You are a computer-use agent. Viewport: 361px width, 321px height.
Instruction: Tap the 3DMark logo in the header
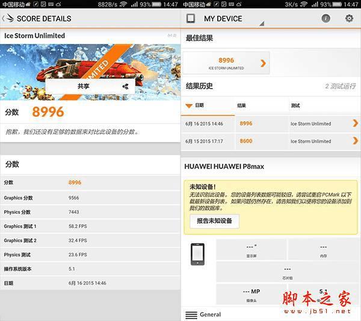[x=10, y=18]
